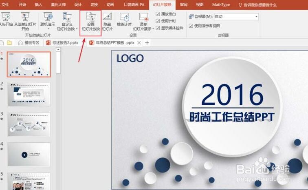
Task: Switch to the 视图 ribbon tab
Action: [x=200, y=4]
